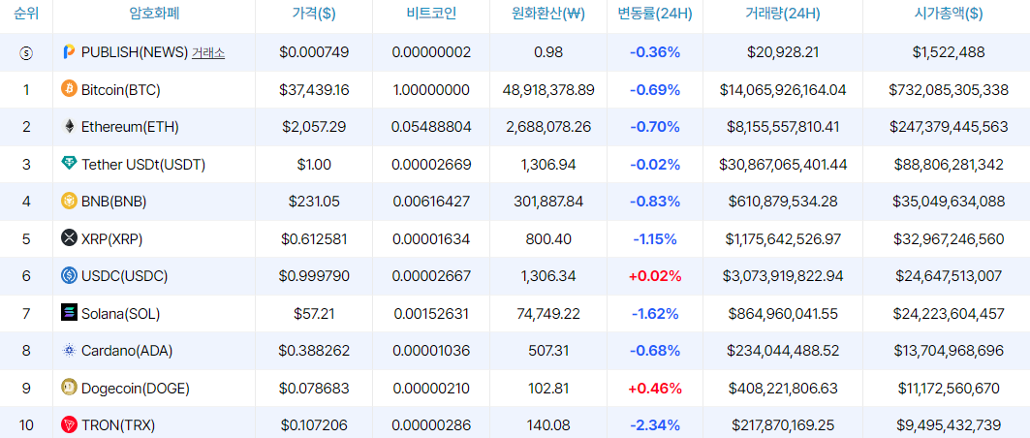Click the Bitcoin orange logo icon
Screen dimensions: 1030x438
click(69, 88)
